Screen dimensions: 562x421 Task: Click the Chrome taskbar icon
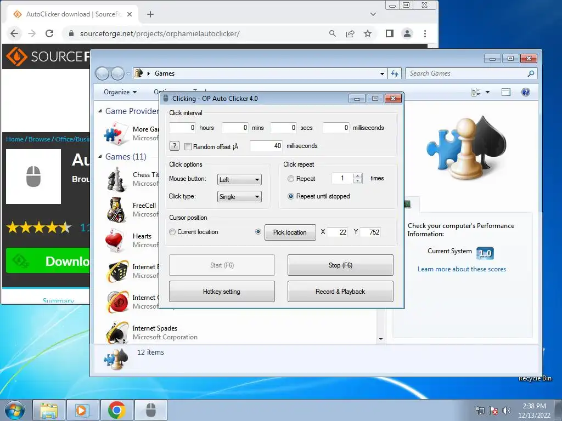(117, 410)
